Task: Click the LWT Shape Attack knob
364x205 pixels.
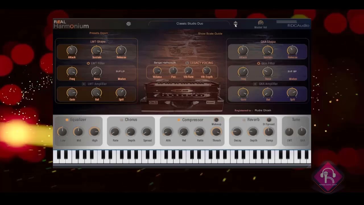Action: pos(72,50)
